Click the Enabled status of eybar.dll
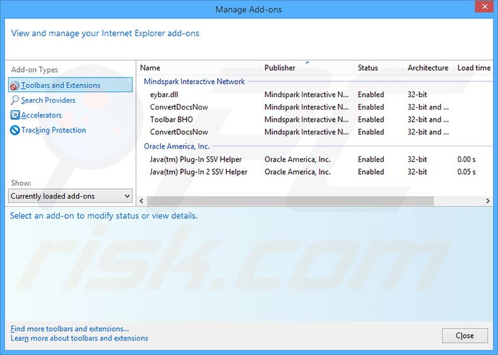 [x=371, y=95]
